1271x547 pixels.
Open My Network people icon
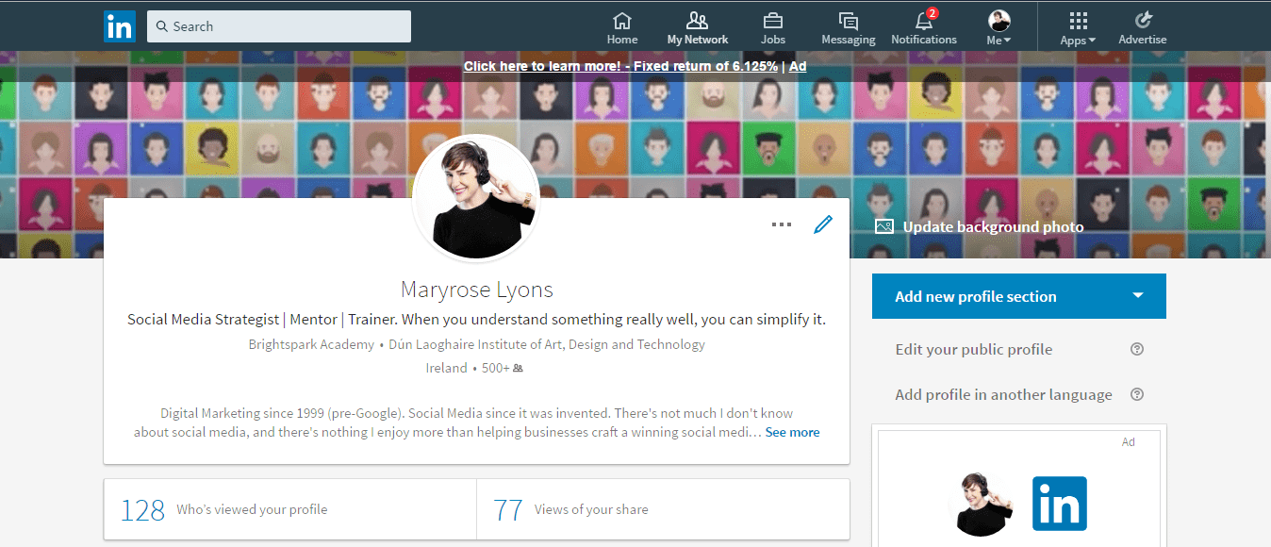[698, 21]
